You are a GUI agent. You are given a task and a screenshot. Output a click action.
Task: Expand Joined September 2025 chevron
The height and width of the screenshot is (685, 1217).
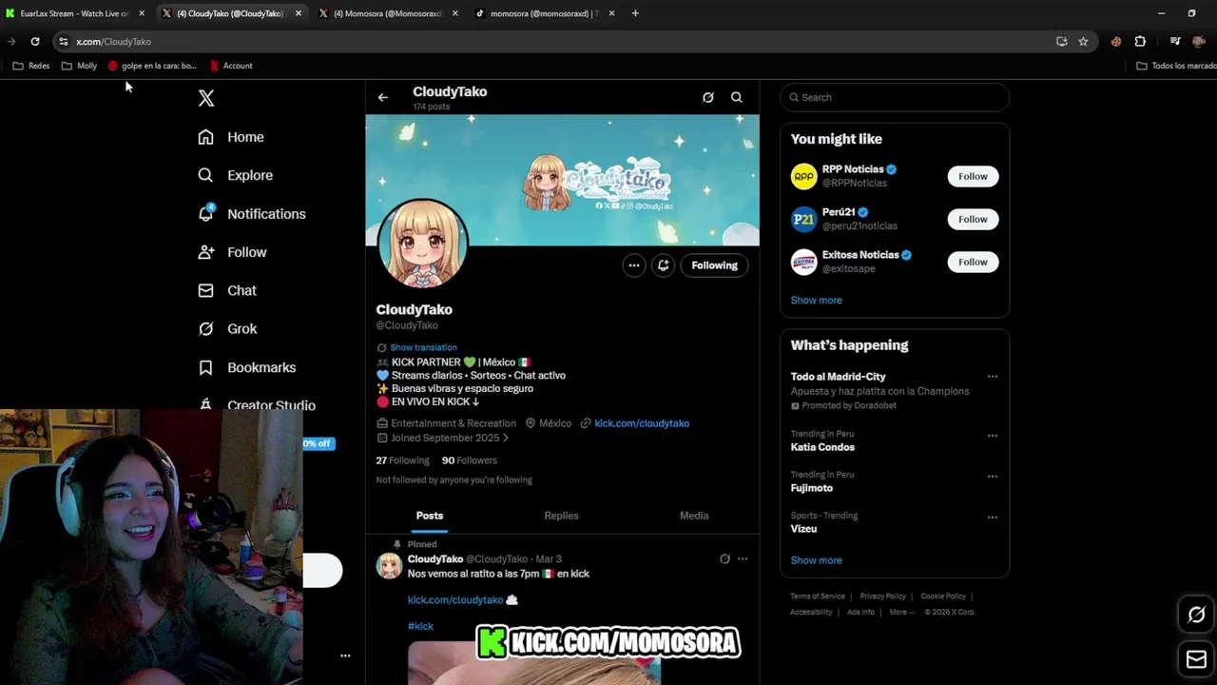(506, 438)
